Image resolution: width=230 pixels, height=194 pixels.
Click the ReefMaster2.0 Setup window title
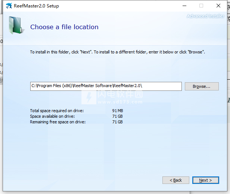[x=36, y=6]
